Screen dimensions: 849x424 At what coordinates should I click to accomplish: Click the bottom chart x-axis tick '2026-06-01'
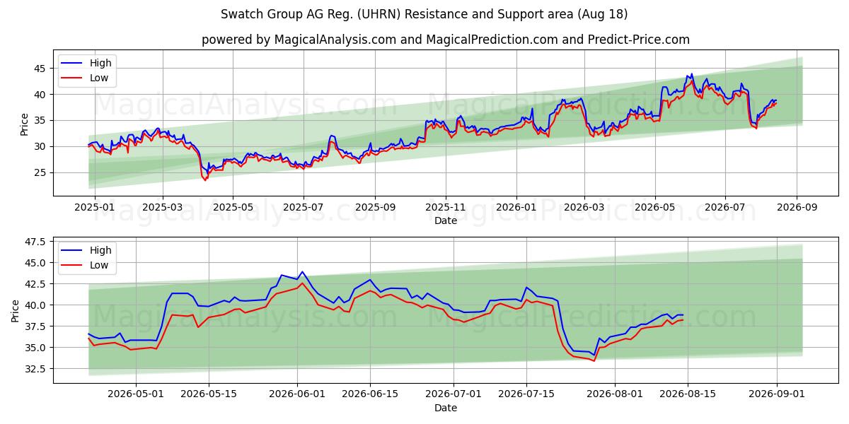point(297,394)
